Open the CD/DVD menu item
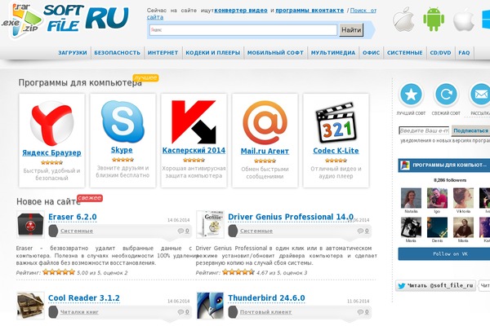The width and height of the screenshot is (490, 326). click(440, 53)
